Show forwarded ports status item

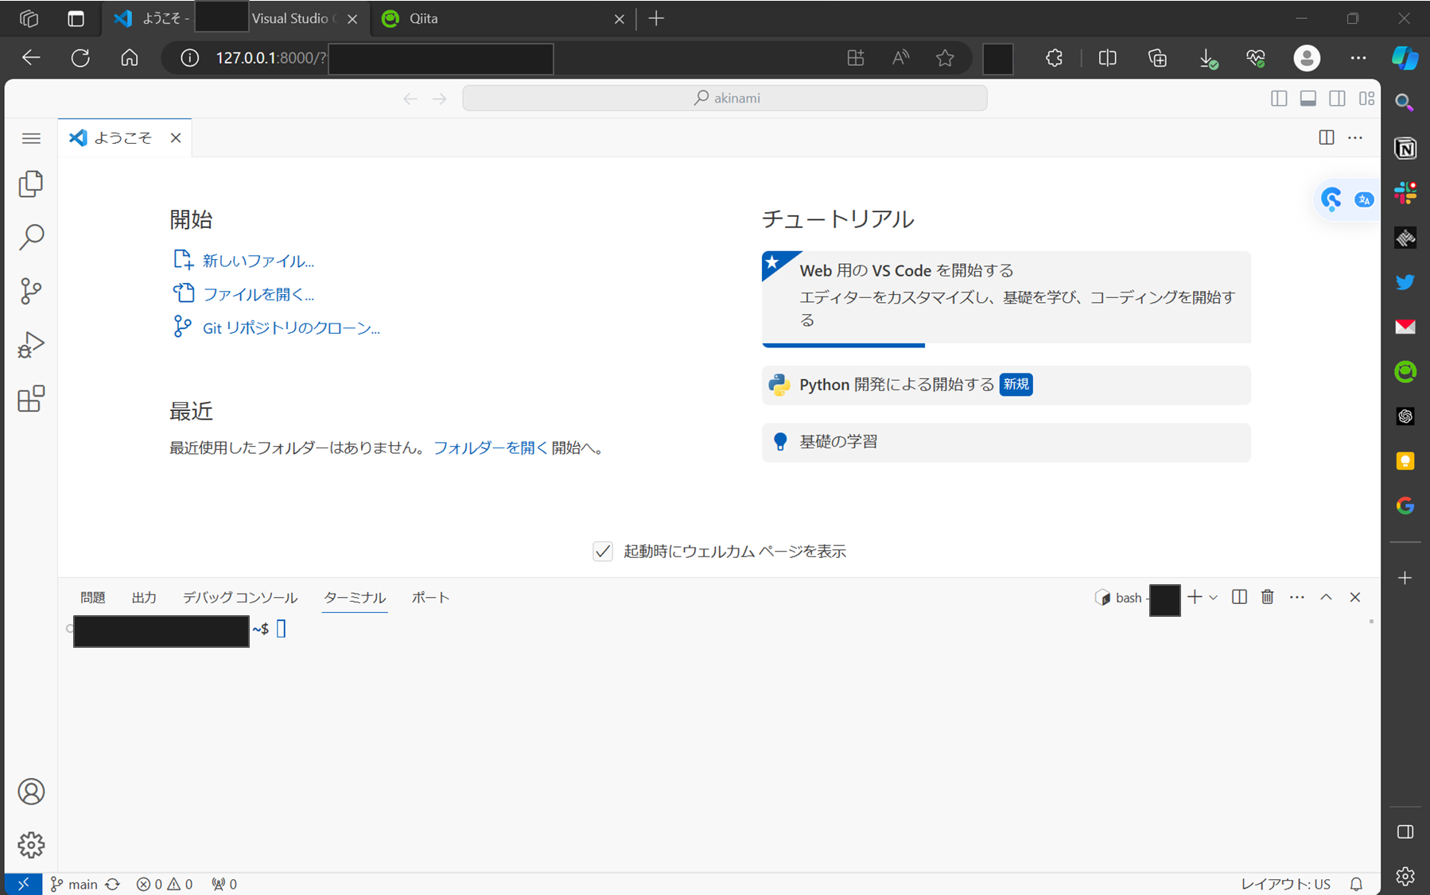click(224, 884)
